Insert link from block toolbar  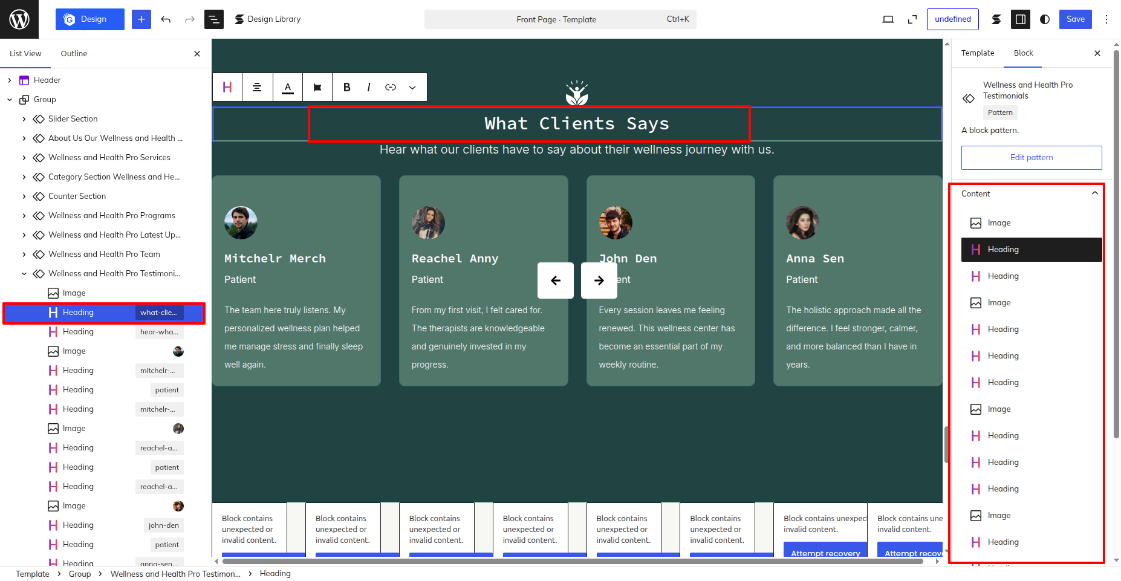(391, 87)
